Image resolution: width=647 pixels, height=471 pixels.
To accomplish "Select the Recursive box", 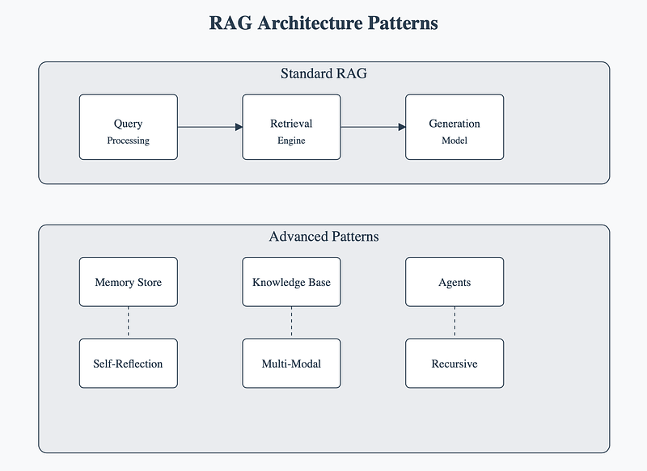I will tap(455, 364).
